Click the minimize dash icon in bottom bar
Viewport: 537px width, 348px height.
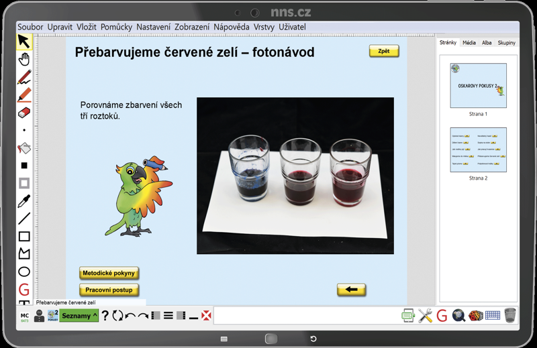point(193,318)
